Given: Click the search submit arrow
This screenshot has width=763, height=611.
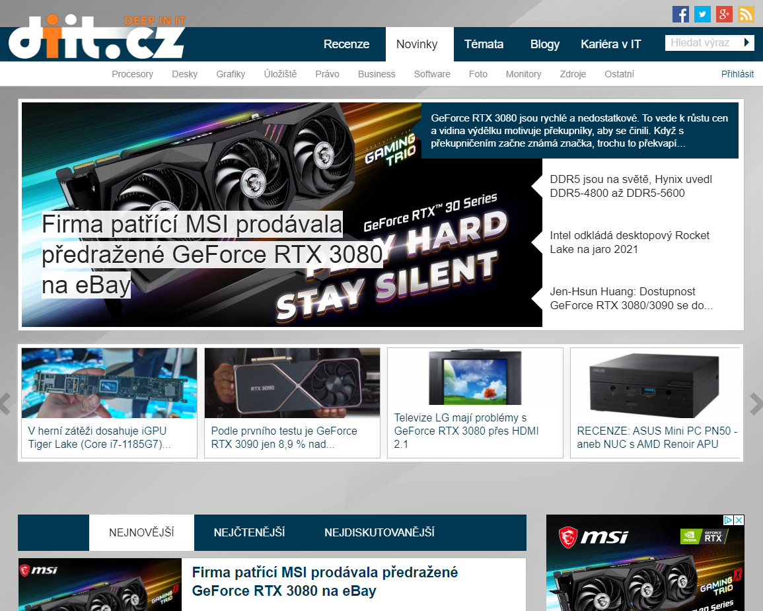Looking at the screenshot, I should pyautogui.click(x=747, y=43).
